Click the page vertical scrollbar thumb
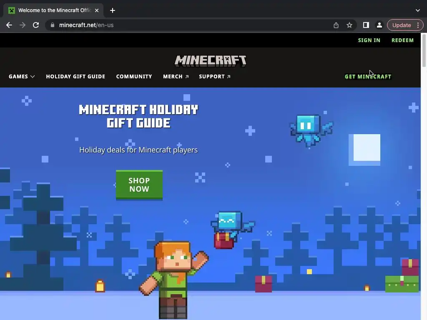This screenshot has width=427, height=320. coord(424,50)
